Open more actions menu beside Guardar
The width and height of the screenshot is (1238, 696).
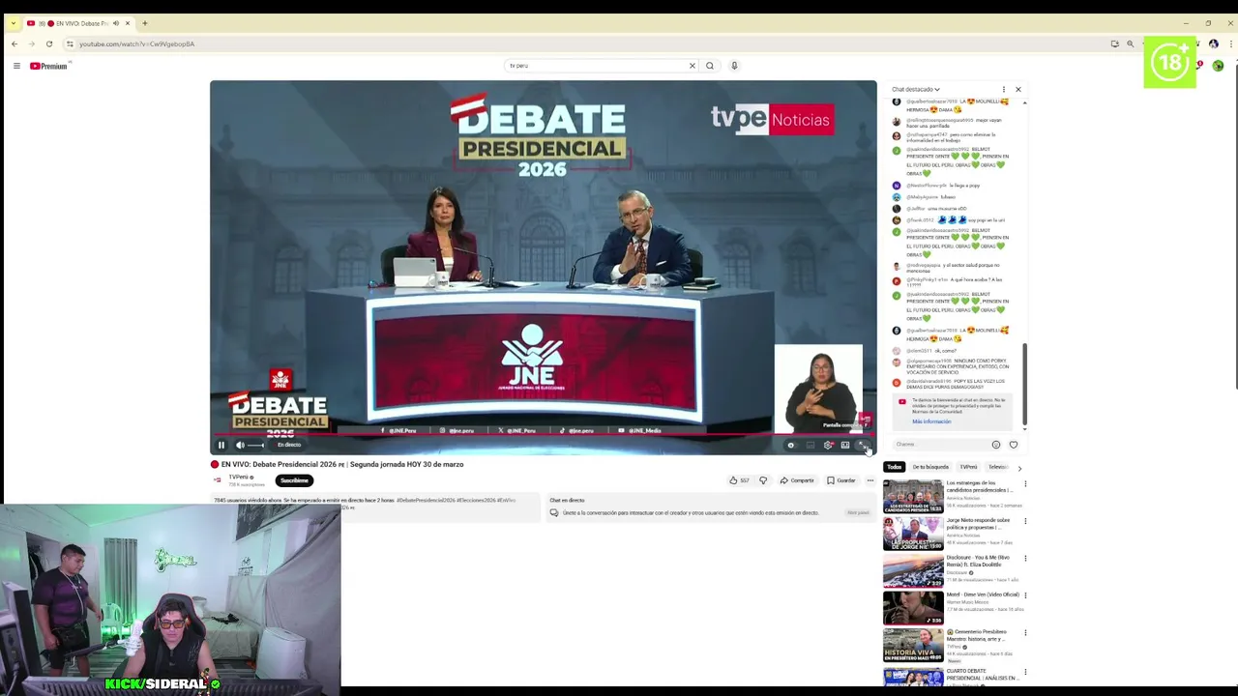coord(870,480)
